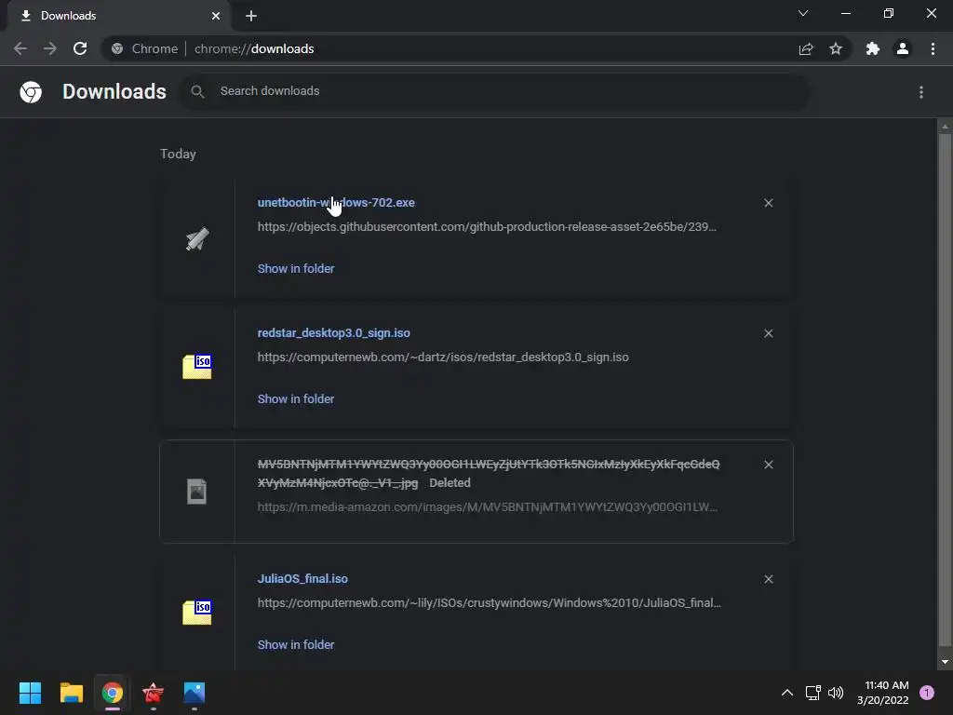This screenshot has width=953, height=715.
Task: Click the Today date heading
Action: [178, 155]
